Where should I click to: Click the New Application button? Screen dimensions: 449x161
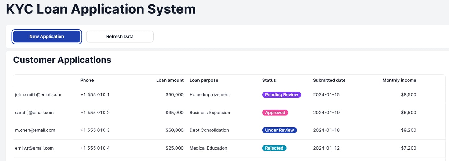coord(47,37)
